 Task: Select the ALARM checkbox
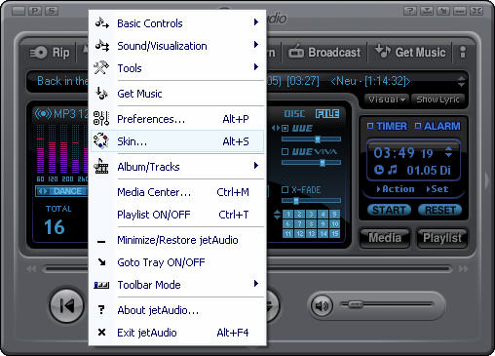(x=418, y=126)
